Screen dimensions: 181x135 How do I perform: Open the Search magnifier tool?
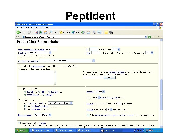click(51, 32)
